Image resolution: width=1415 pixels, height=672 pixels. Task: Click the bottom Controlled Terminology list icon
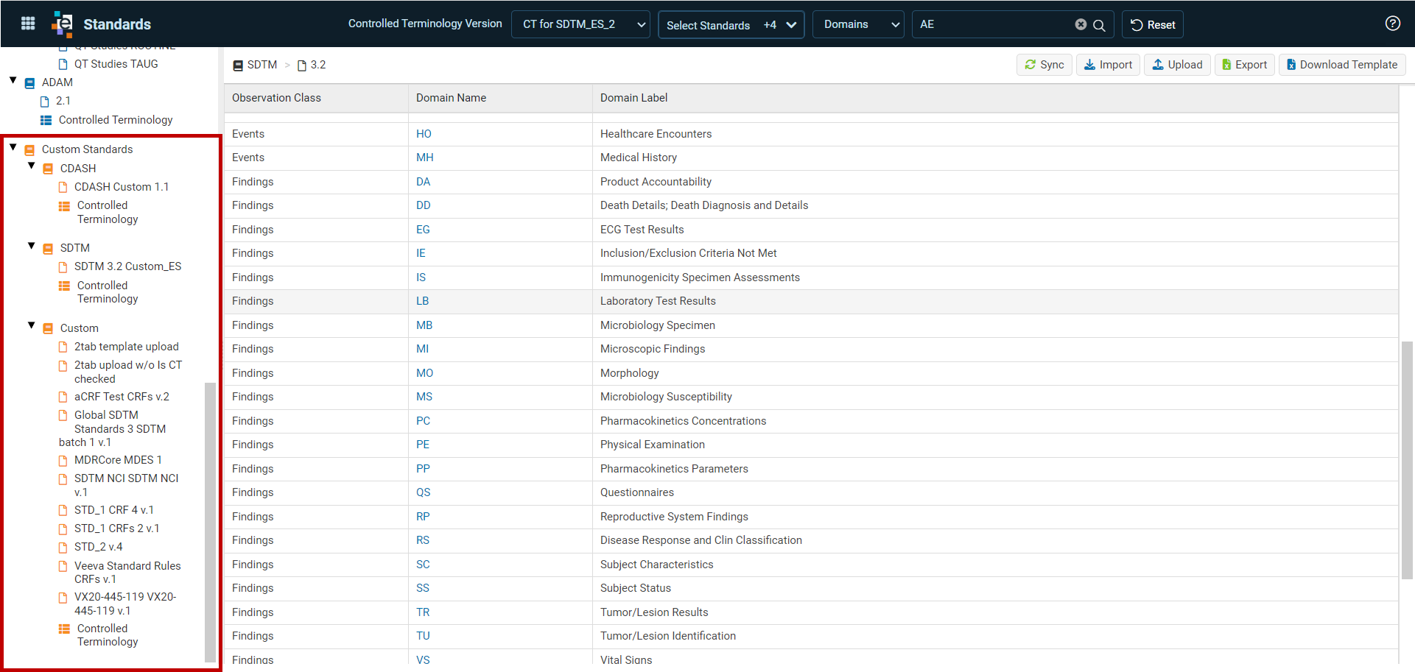click(x=65, y=629)
